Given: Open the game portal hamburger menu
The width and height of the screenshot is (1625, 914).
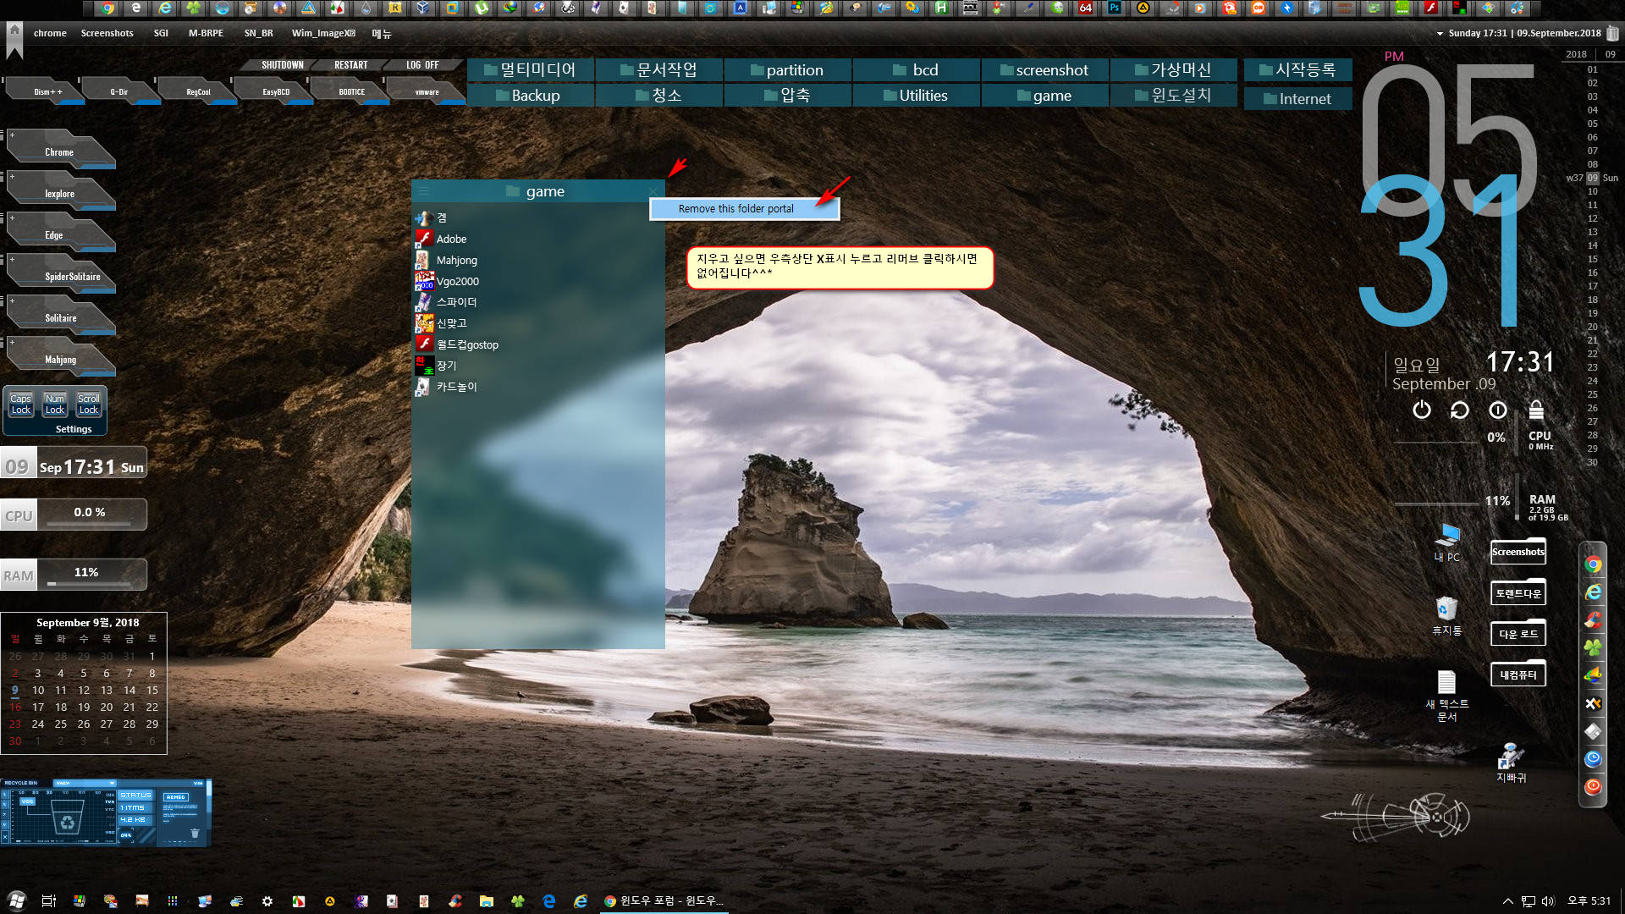Looking at the screenshot, I should point(424,191).
